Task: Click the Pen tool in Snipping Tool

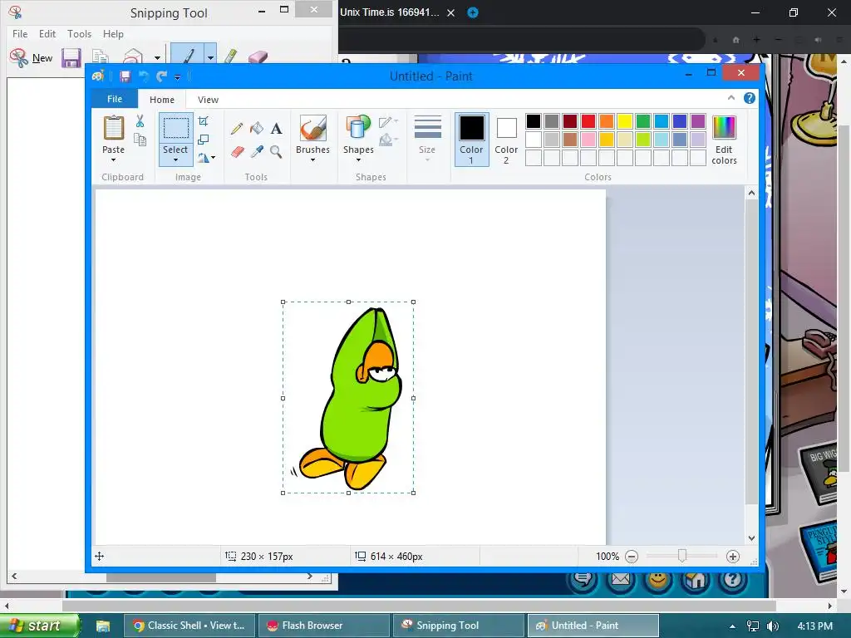Action: [x=188, y=54]
